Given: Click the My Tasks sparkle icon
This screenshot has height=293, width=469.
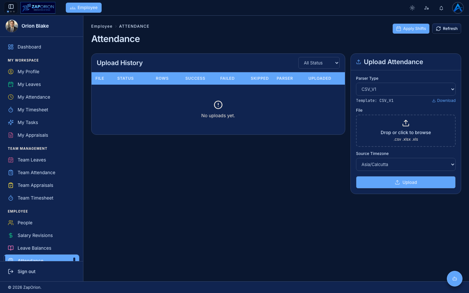Looking at the screenshot, I should [11, 122].
